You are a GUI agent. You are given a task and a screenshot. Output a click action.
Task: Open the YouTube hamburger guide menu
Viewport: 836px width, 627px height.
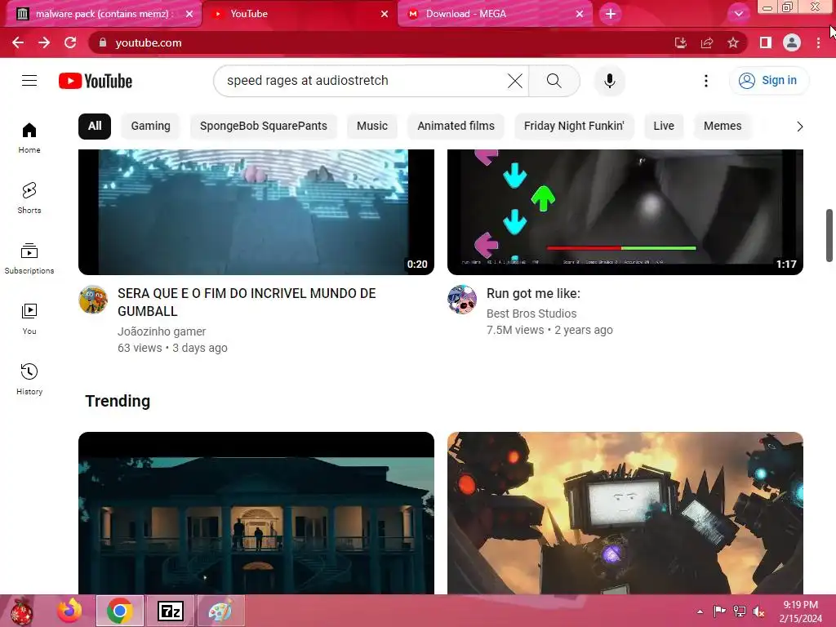[29, 81]
